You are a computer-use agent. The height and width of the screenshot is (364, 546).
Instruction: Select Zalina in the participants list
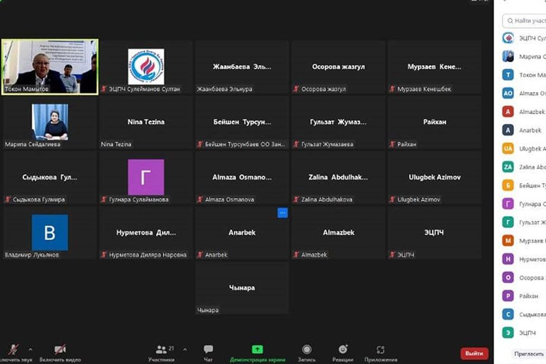(x=524, y=167)
